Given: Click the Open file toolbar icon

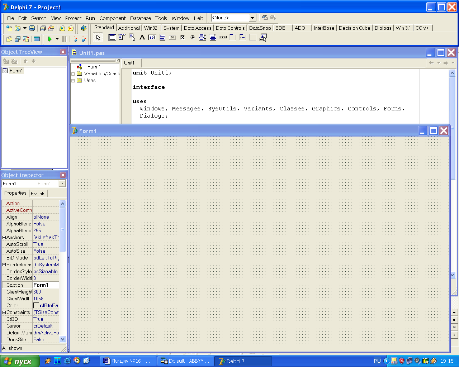Looking at the screenshot, I should (17, 28).
